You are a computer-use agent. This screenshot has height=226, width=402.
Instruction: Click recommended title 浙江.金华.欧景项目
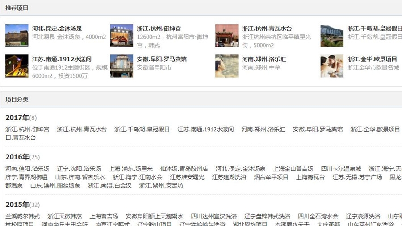click(372, 59)
